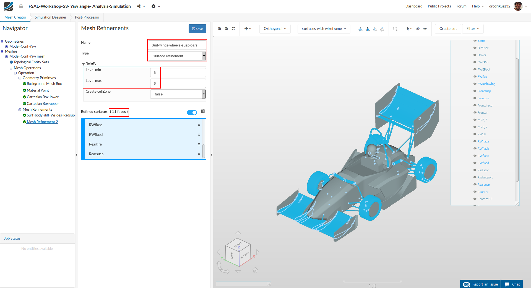
Task: Open the Help menu
Action: click(478, 6)
